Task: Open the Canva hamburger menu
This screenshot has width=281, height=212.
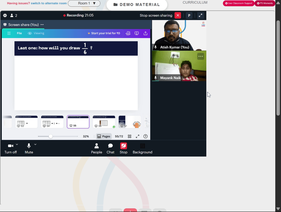Action: (9, 33)
